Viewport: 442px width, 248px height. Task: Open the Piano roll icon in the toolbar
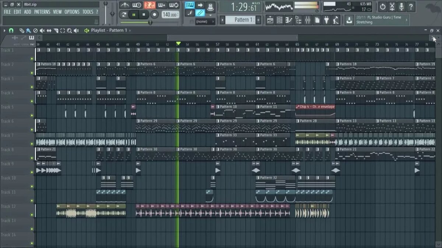pos(289,20)
